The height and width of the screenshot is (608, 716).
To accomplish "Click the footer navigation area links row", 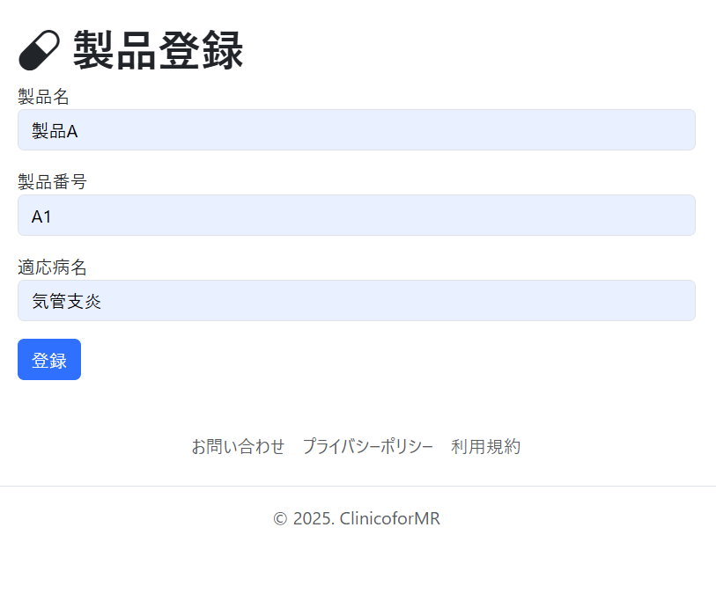I will pyautogui.click(x=356, y=446).
